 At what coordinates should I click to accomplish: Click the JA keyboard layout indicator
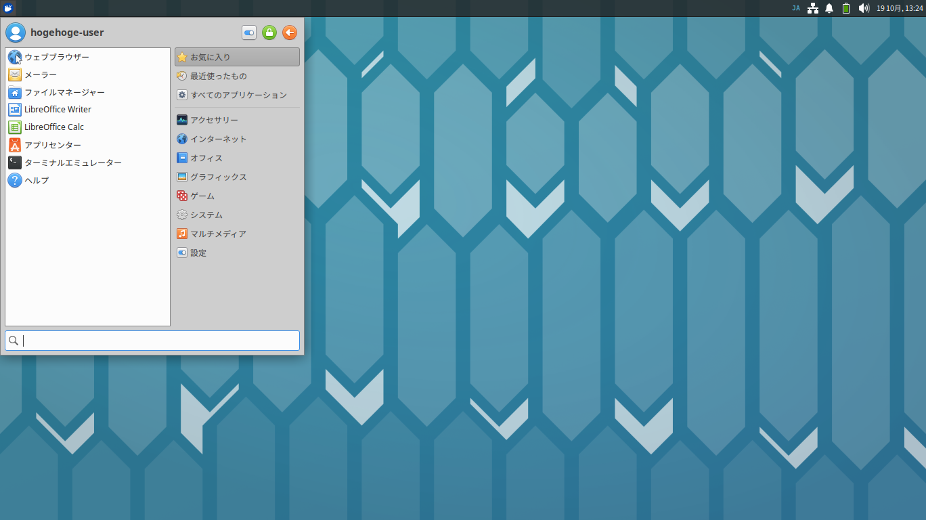[796, 8]
